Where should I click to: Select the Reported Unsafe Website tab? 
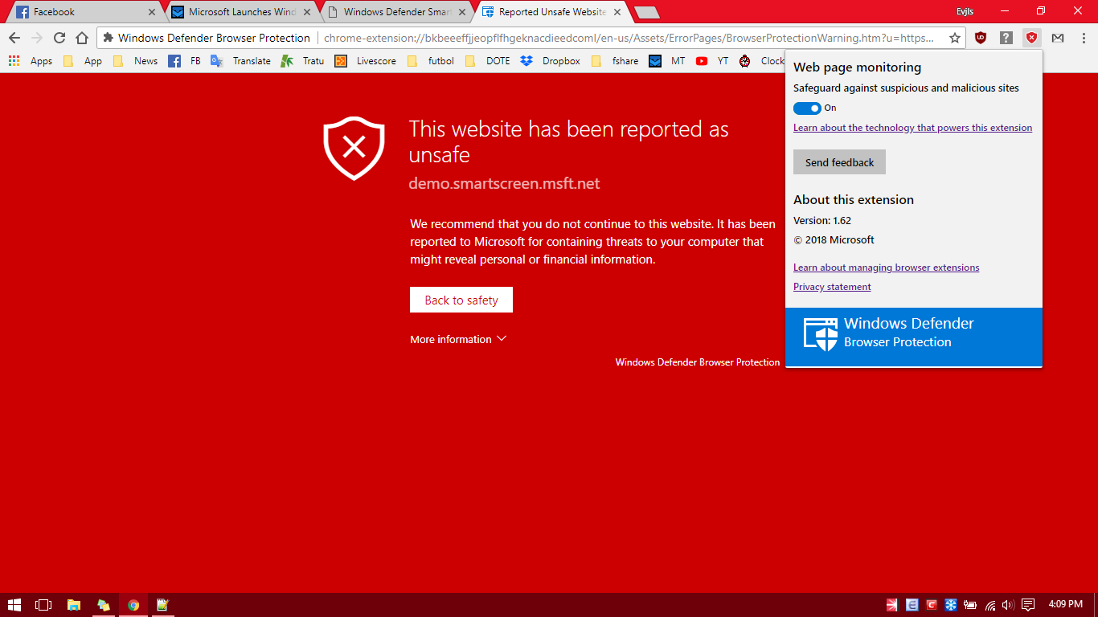pyautogui.click(x=550, y=12)
